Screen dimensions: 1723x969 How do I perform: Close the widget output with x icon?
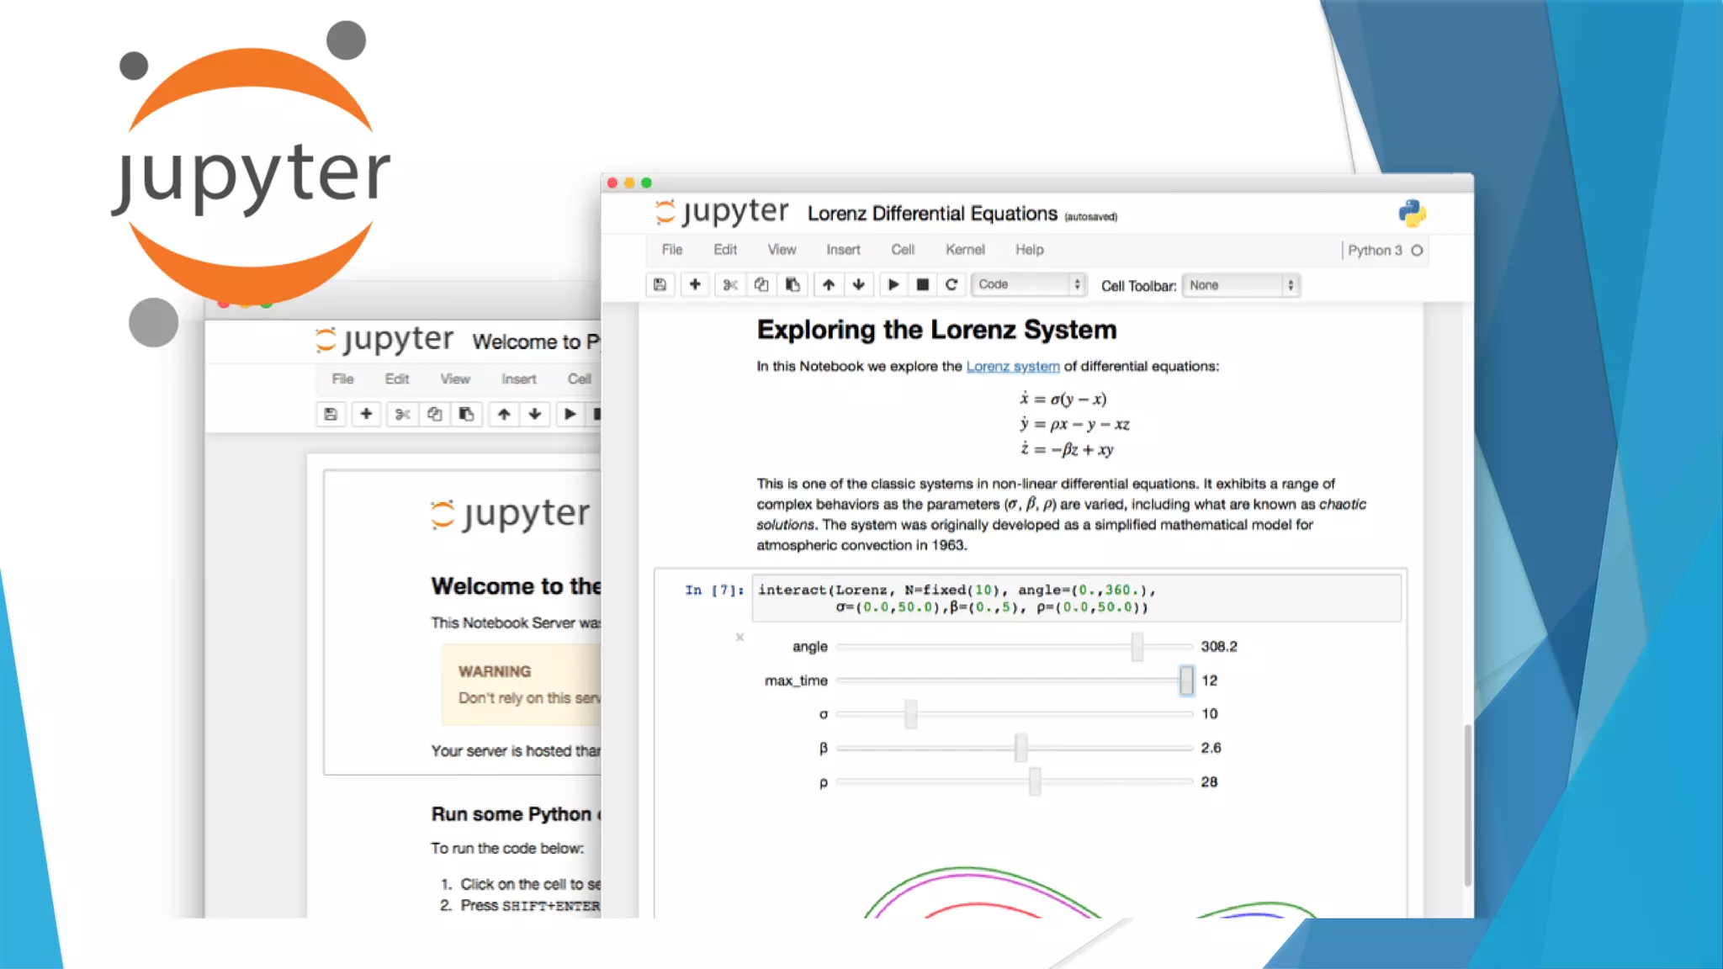click(x=740, y=638)
